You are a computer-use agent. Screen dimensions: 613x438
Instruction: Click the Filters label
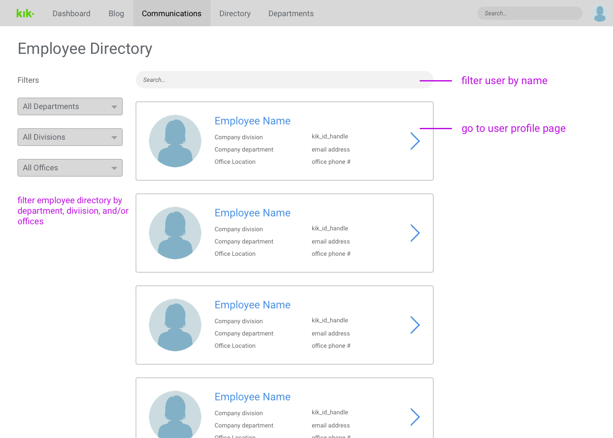coord(28,80)
